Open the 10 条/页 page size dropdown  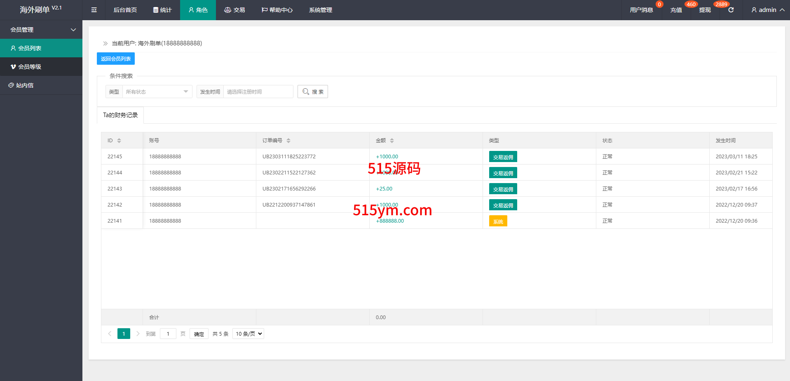coord(248,334)
